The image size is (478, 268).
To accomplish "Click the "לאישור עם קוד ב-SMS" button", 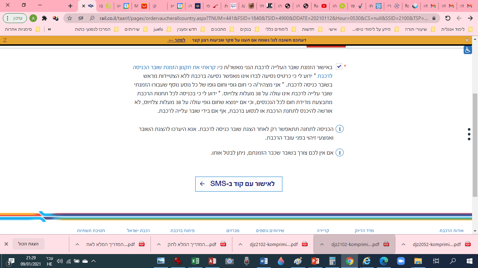I will pos(239,184).
